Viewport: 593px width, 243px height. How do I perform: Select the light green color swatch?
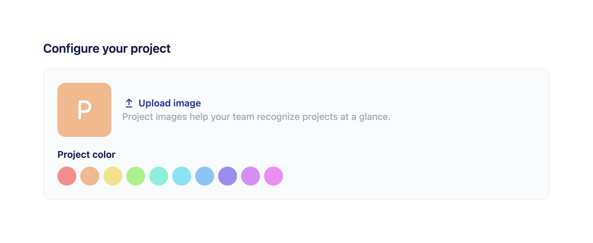click(136, 176)
